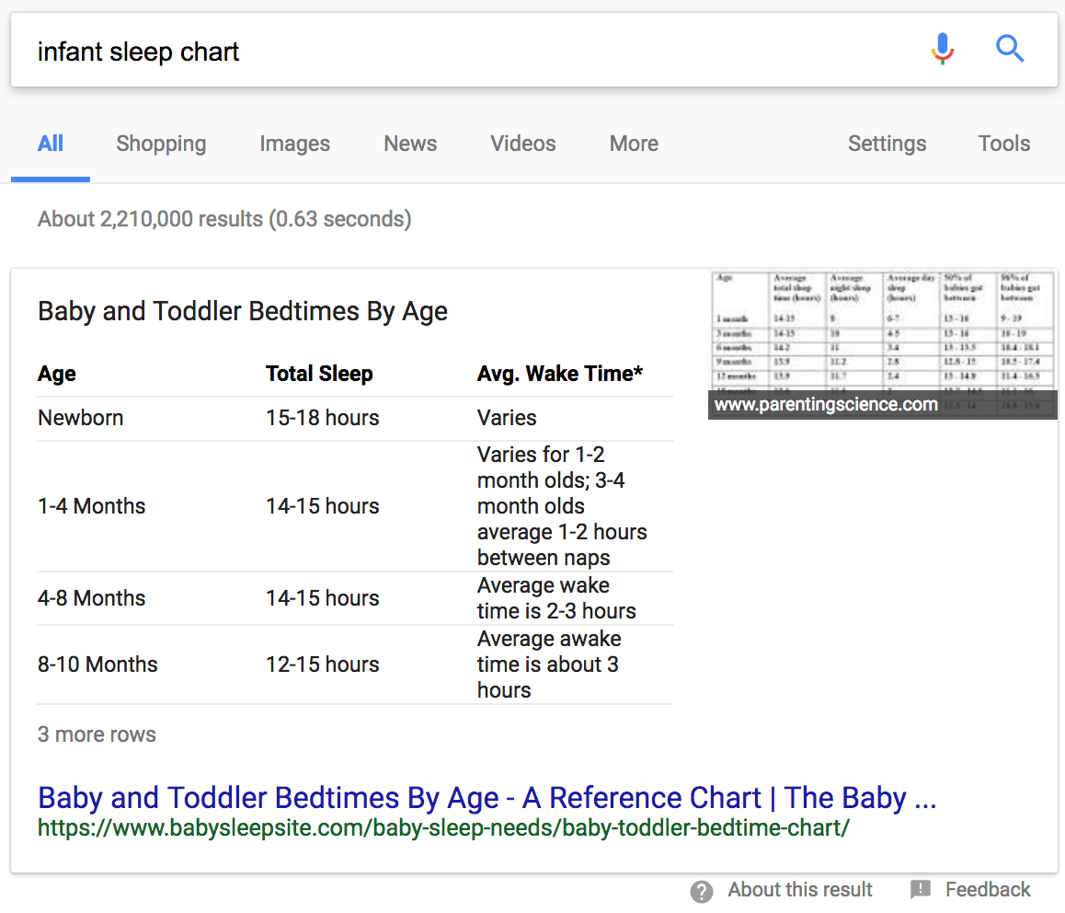
Task: Open the More tab dropdown
Action: pos(633,144)
